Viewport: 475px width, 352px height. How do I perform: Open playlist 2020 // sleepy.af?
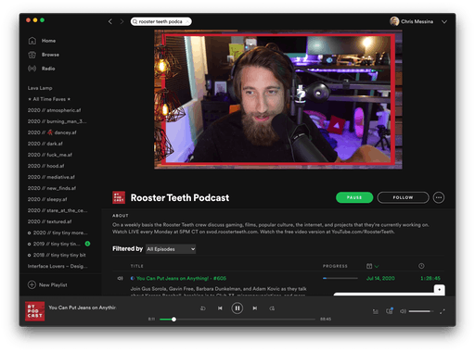47,199
